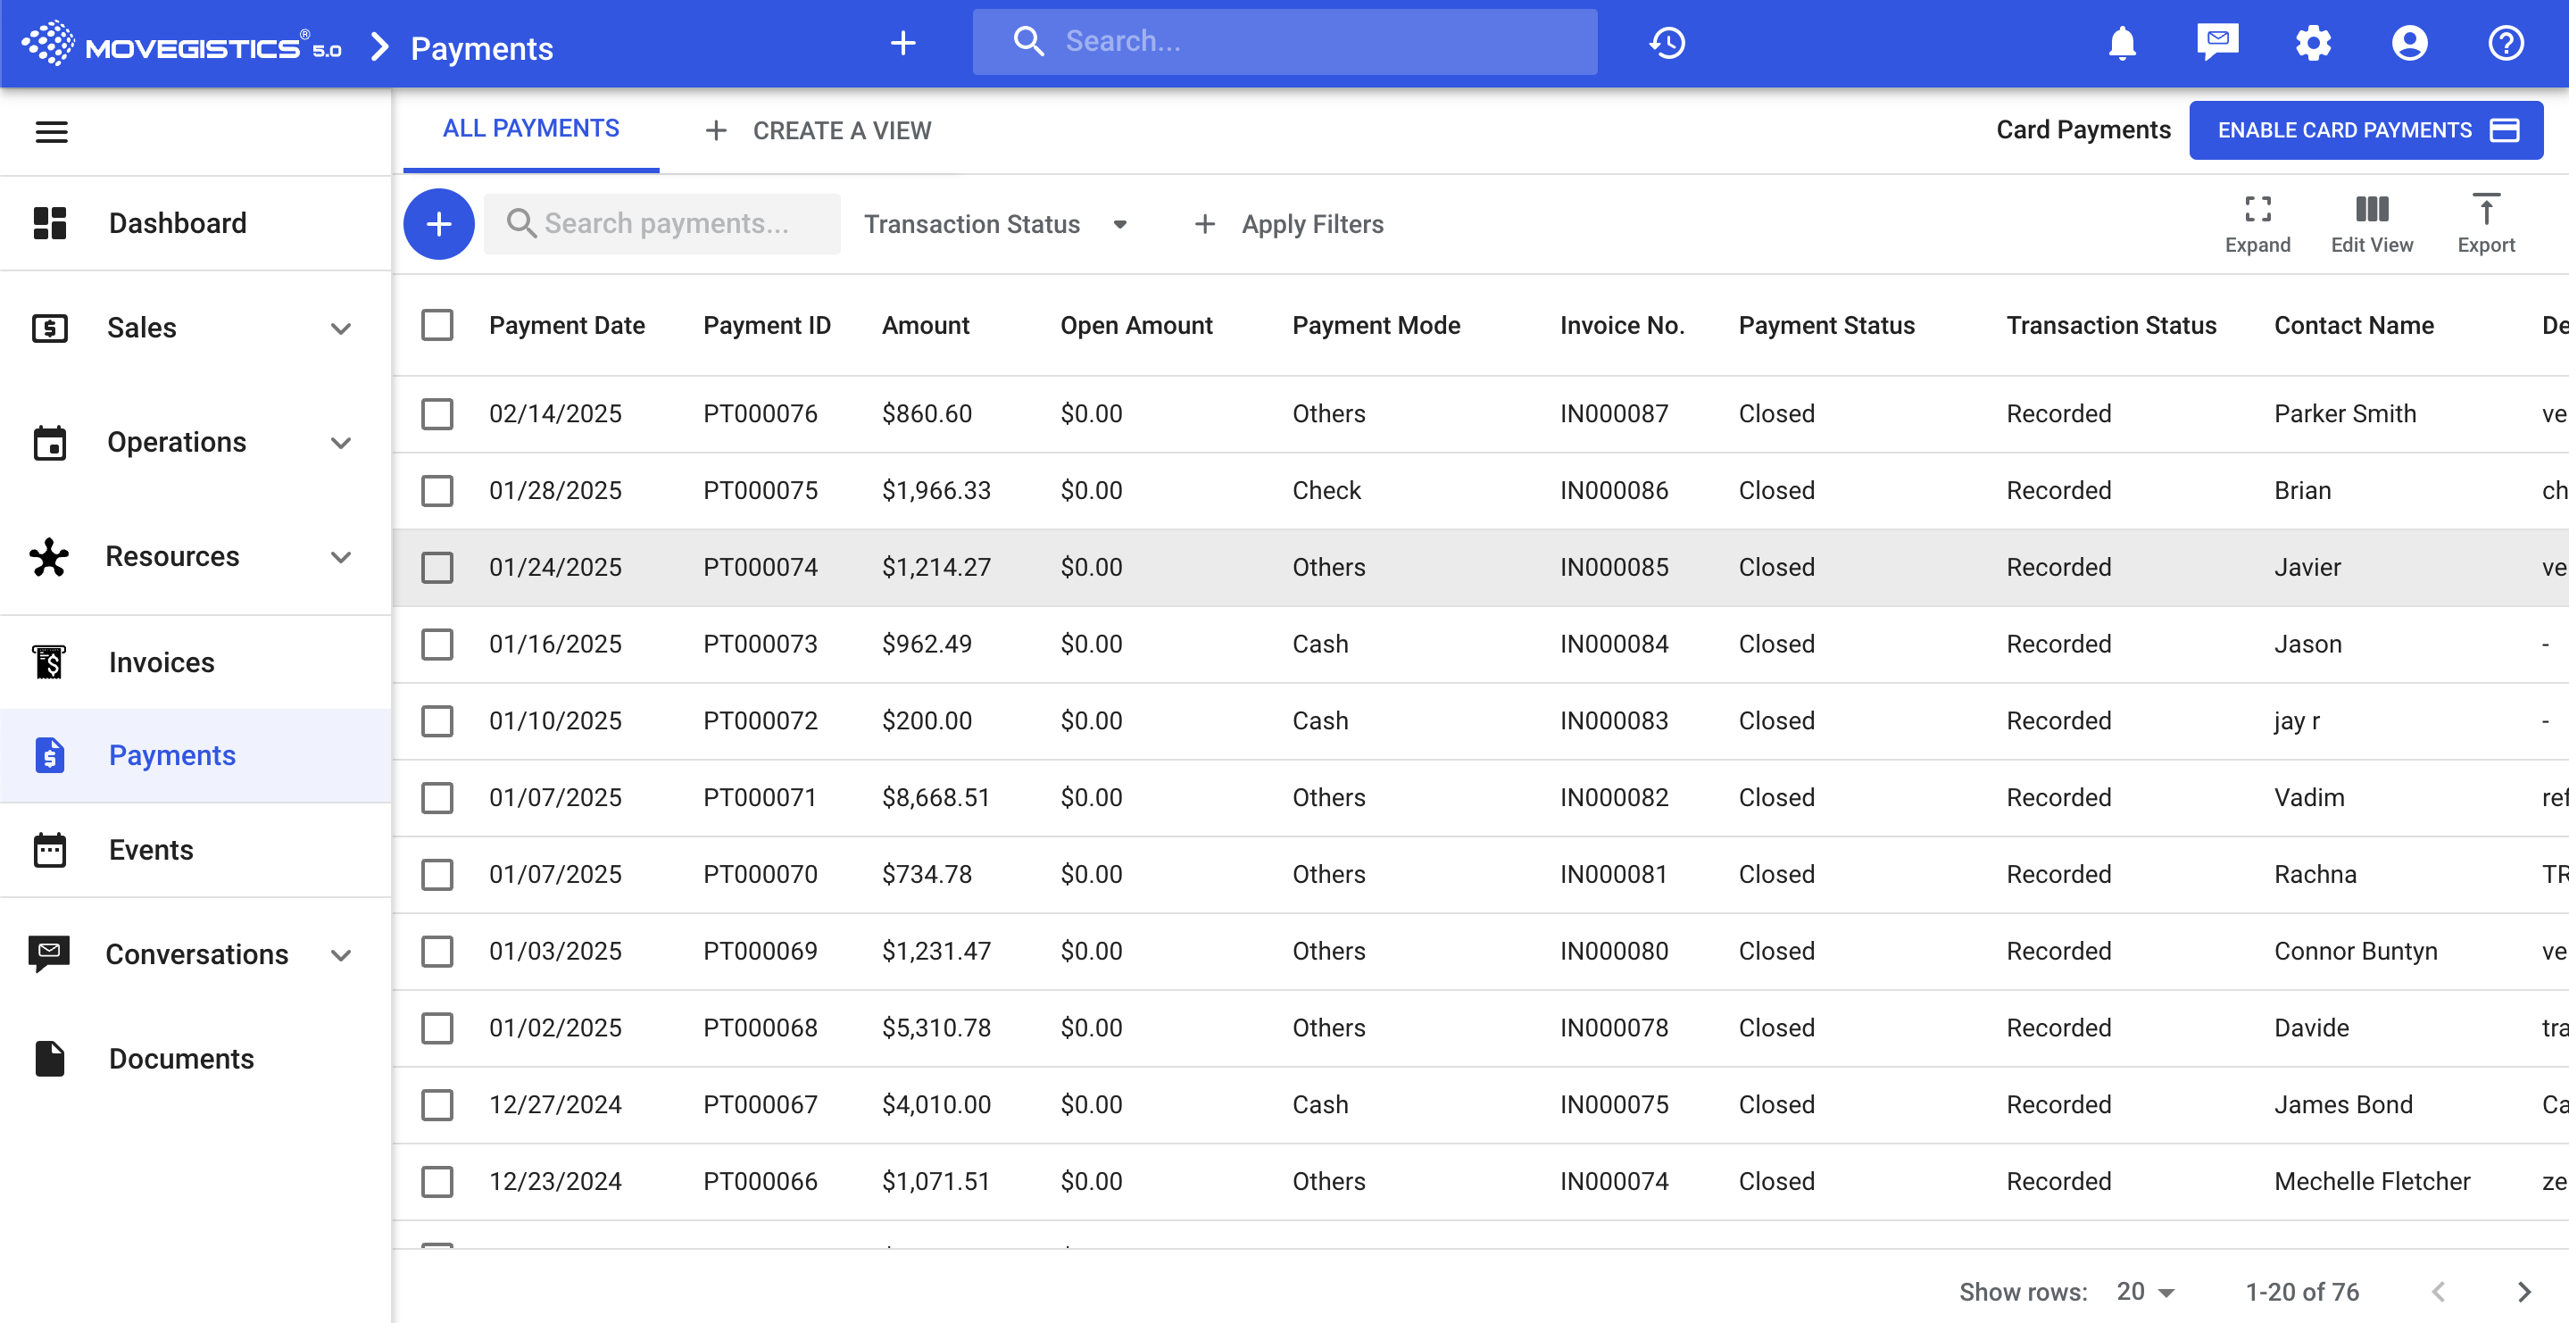Select the checkbox for PT000072 row
The height and width of the screenshot is (1323, 2569).
tap(436, 720)
